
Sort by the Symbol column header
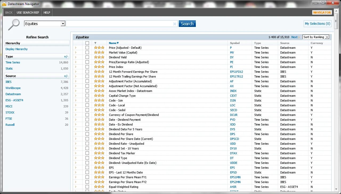[235, 43]
